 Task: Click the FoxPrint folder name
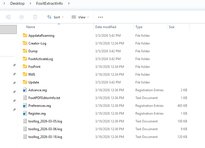(34, 66)
